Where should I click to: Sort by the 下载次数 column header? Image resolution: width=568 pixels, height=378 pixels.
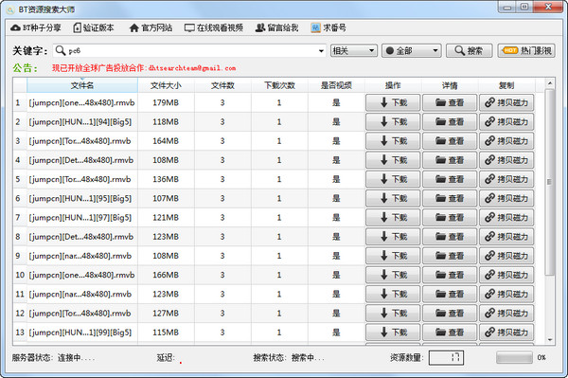[x=279, y=85]
